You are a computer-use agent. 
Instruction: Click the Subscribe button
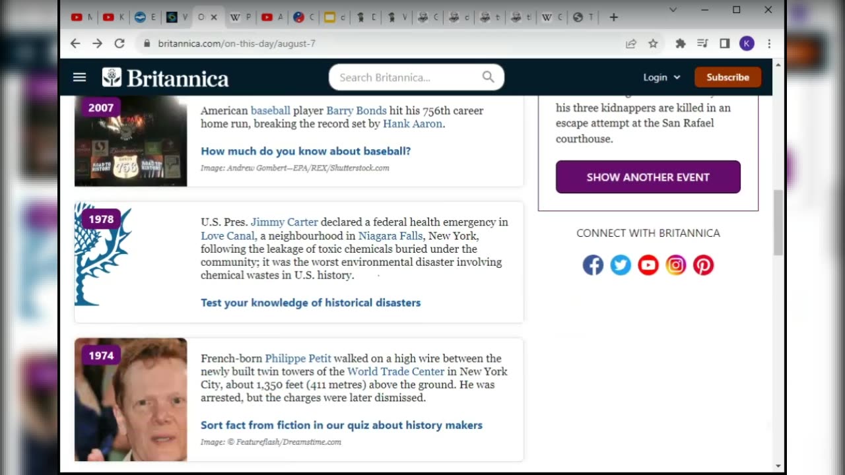(727, 77)
